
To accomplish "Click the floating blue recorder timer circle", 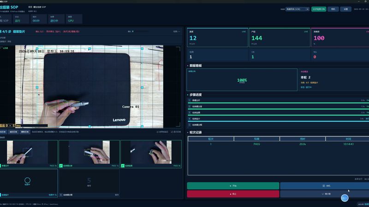I will 345,198.
